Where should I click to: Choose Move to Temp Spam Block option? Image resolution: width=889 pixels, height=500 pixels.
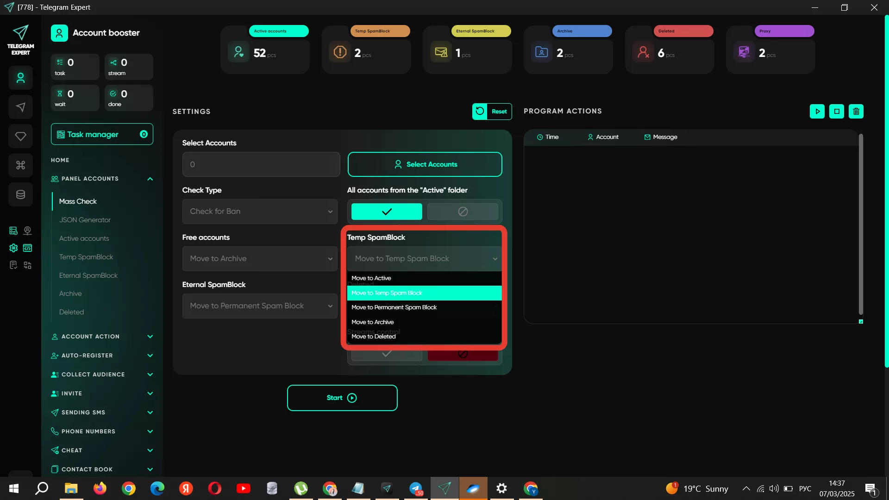click(424, 293)
